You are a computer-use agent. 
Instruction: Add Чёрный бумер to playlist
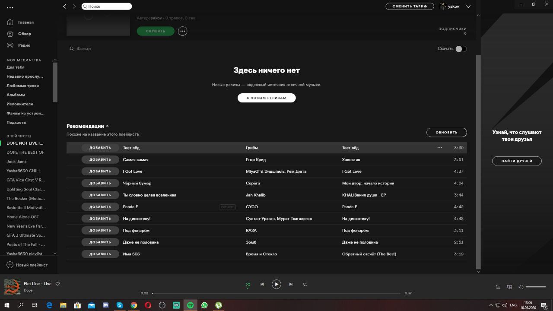(x=100, y=183)
